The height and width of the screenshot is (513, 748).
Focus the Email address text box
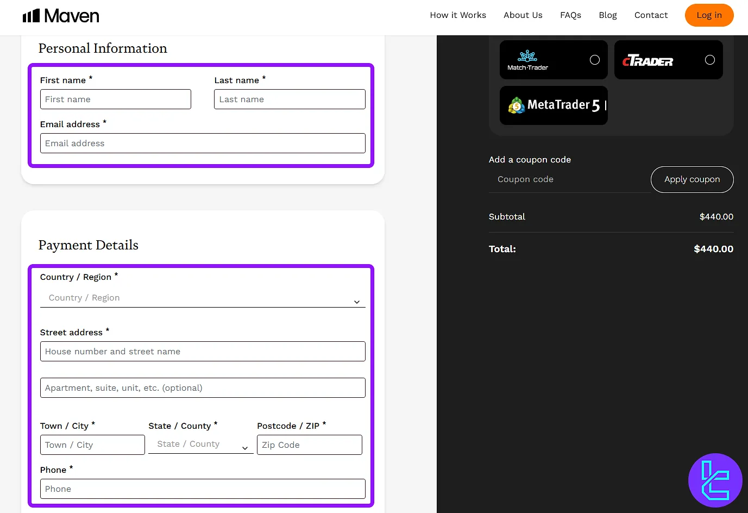pos(203,143)
